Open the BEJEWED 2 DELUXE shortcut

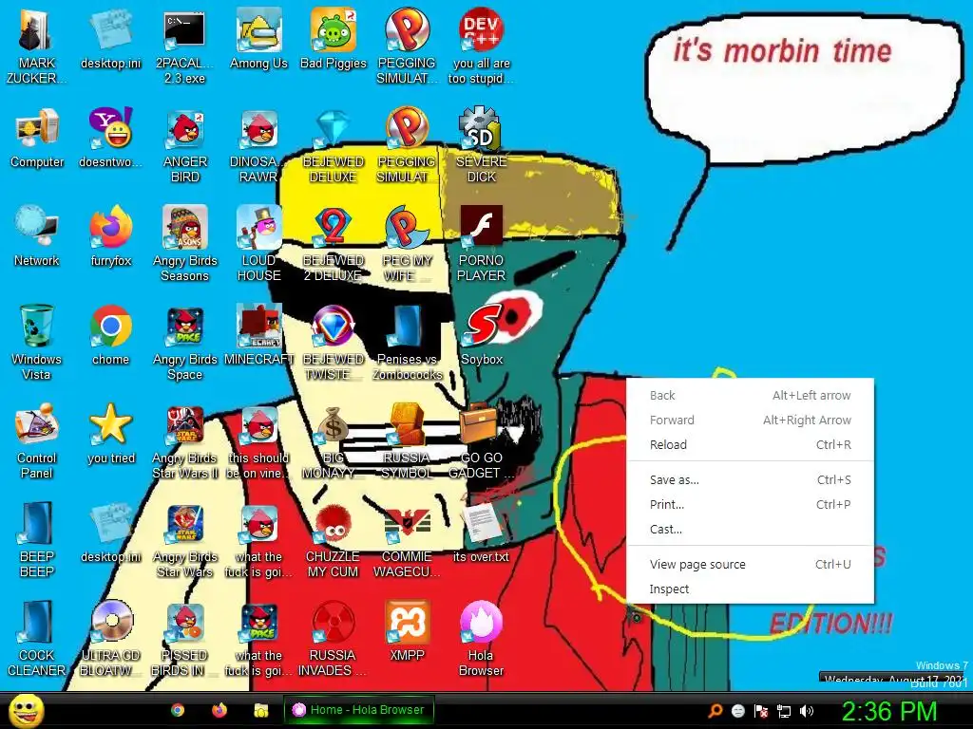334,244
